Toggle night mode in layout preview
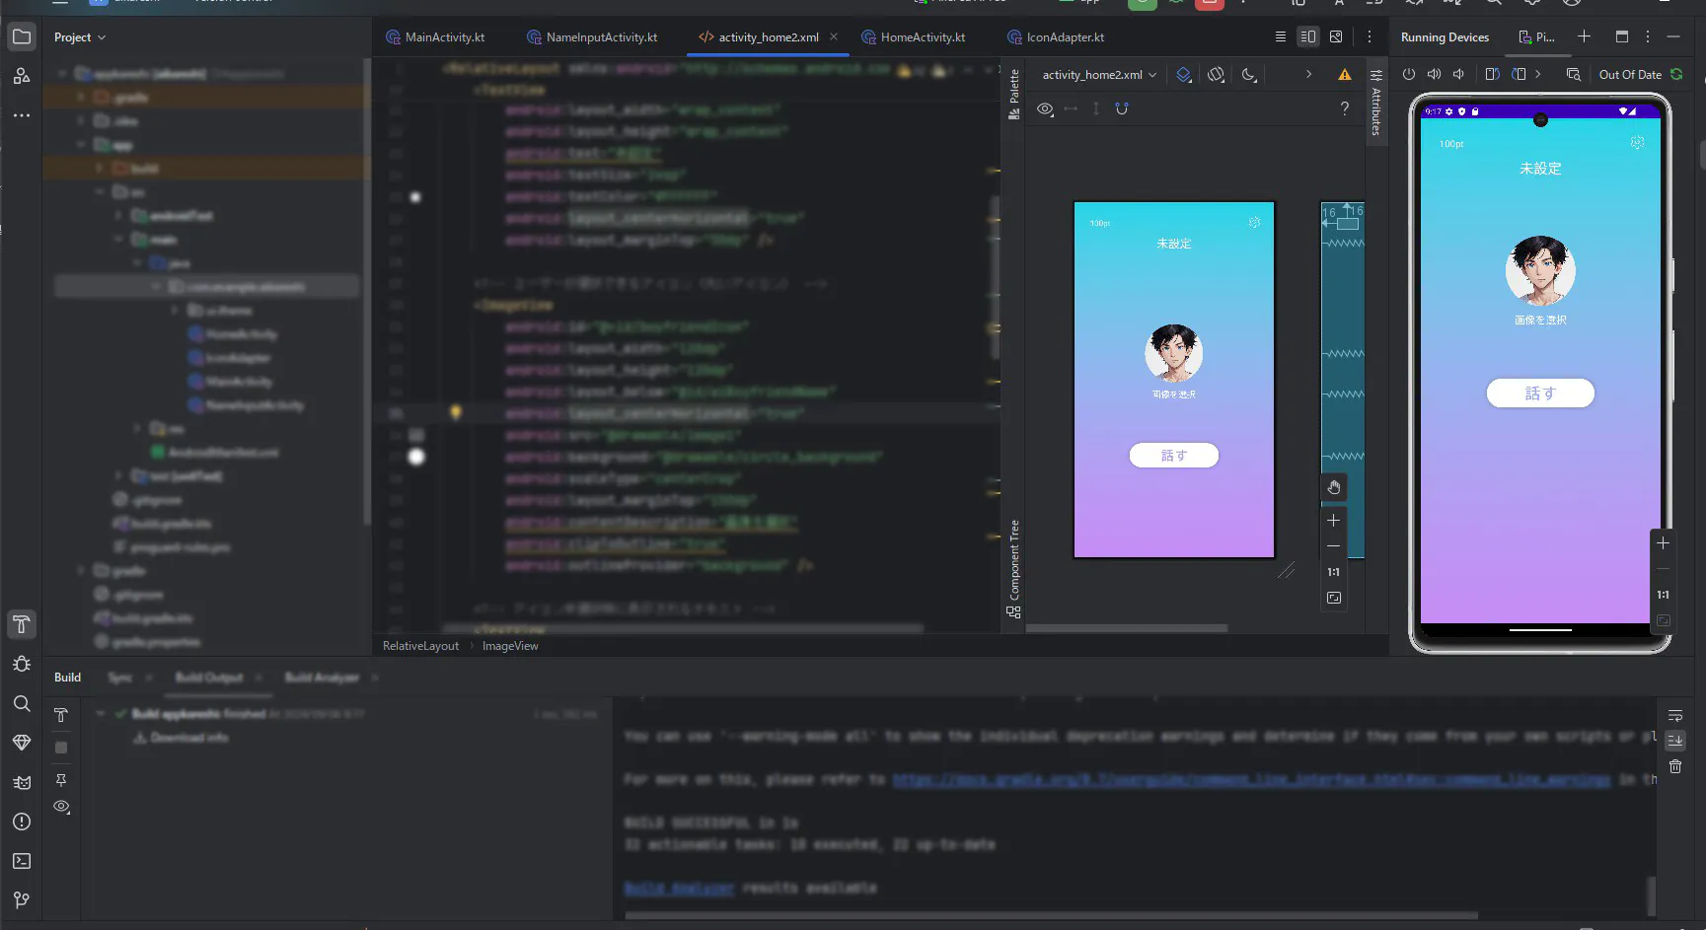This screenshot has height=930, width=1706. [x=1249, y=75]
